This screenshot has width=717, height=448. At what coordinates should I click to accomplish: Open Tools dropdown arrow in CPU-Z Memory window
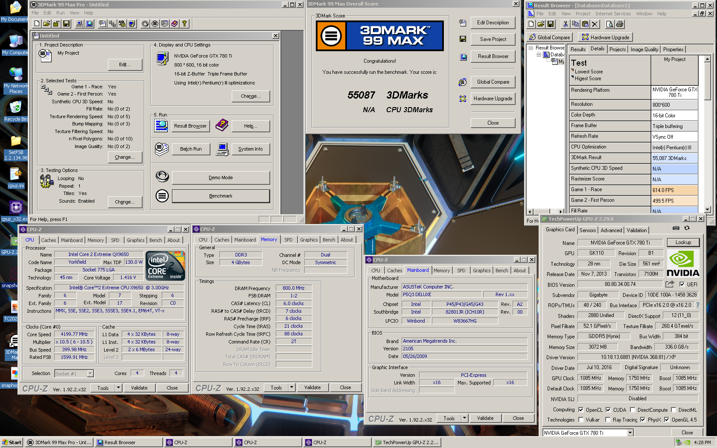pos(292,387)
